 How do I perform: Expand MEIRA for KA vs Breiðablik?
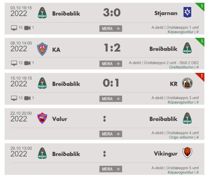(111, 64)
